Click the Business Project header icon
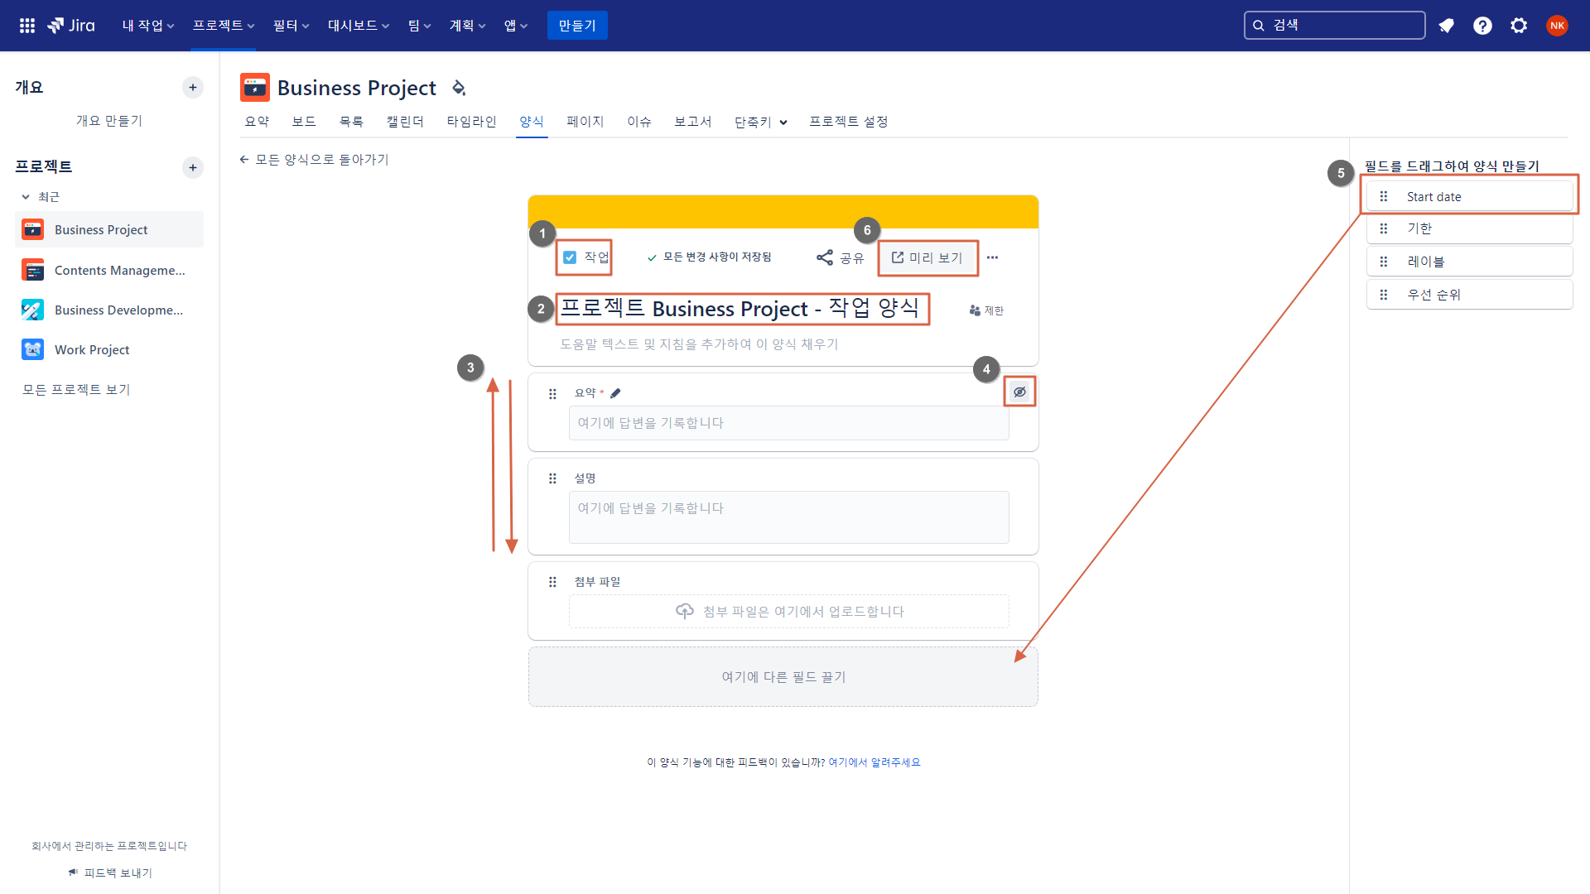Image resolution: width=1590 pixels, height=894 pixels. coord(255,87)
